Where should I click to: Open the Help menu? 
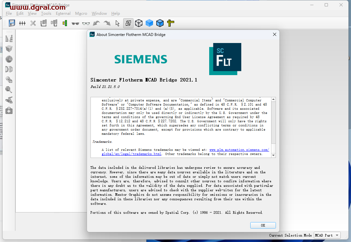[116, 13]
